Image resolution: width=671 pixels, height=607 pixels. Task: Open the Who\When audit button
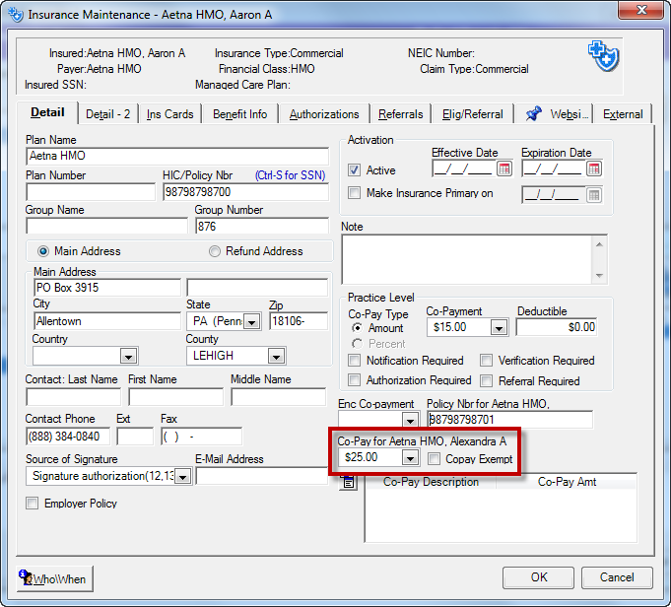point(55,578)
